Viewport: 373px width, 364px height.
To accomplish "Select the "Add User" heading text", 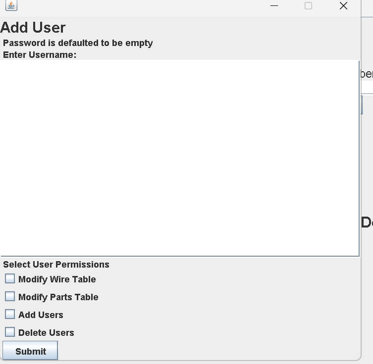I will [x=33, y=28].
